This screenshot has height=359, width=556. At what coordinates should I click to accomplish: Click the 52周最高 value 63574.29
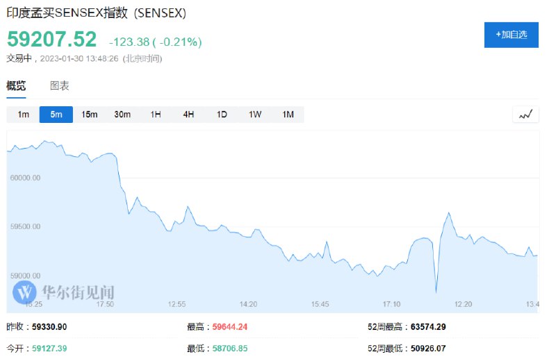tap(428, 327)
